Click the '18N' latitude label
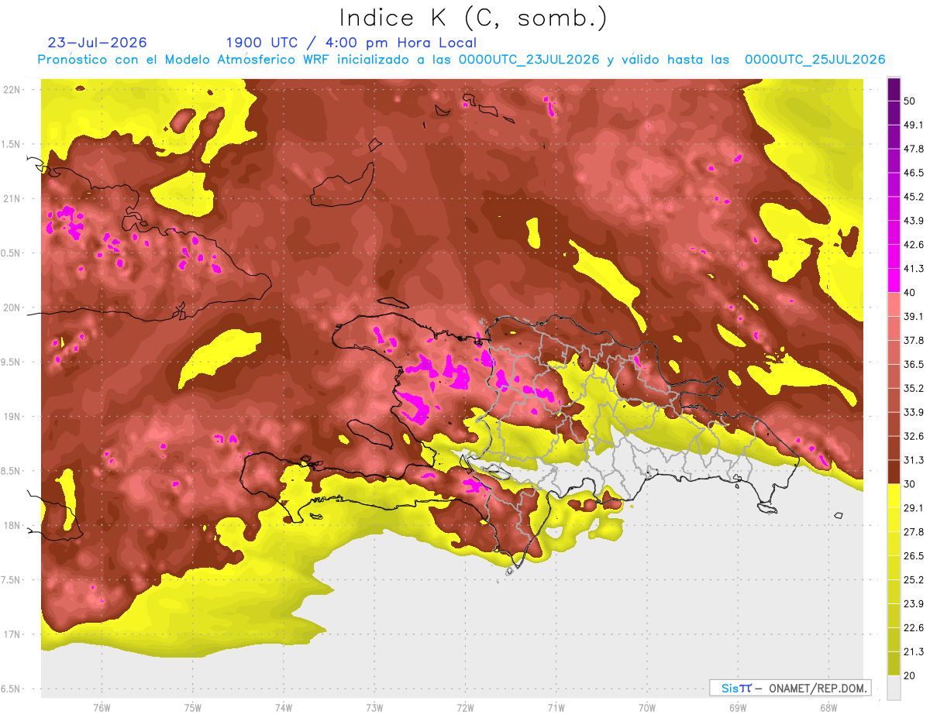The width and height of the screenshot is (930, 718). (12, 525)
